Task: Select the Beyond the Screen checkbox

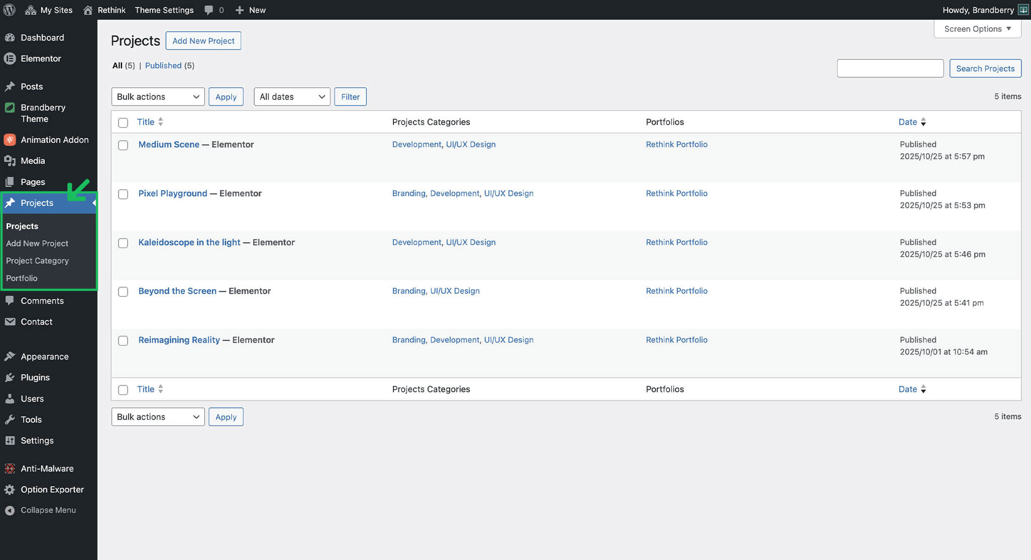Action: coord(123,292)
